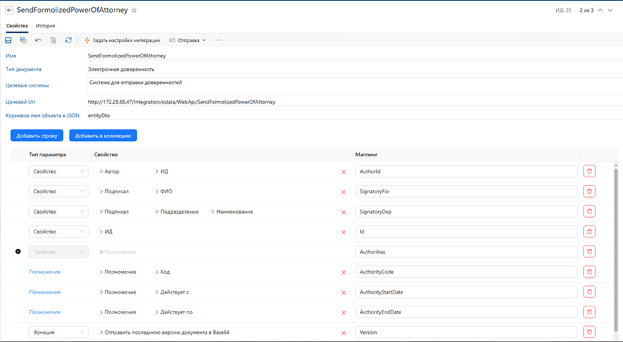
Task: Open parameter type dropdown for the Функция row
Action: coord(58,332)
